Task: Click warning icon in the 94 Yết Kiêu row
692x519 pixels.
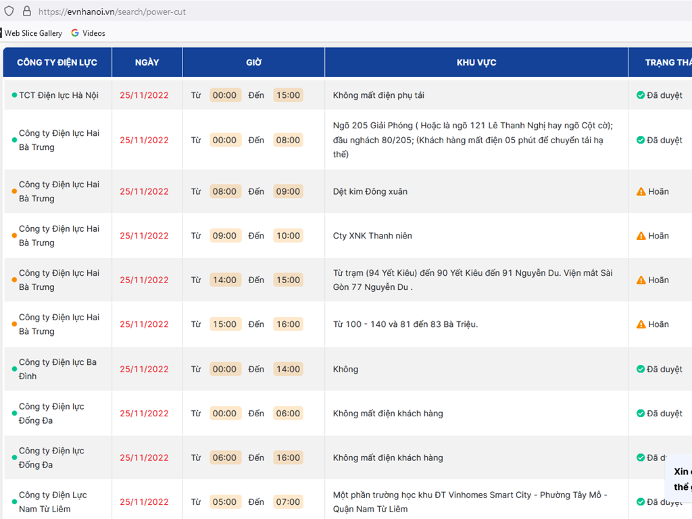Action: (x=641, y=280)
